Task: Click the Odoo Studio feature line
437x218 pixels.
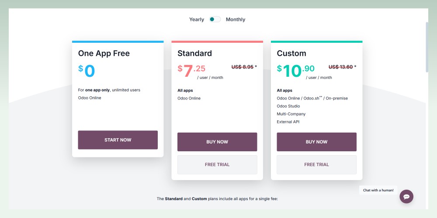Action: pyautogui.click(x=288, y=106)
